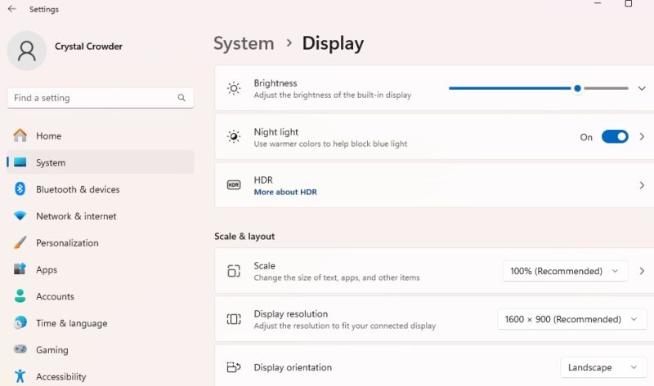Screen dimensions: 654x386
Task: Click the Accounts person icon
Action: [x=20, y=296]
